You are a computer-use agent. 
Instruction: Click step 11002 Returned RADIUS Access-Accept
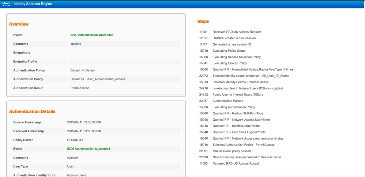229,164
